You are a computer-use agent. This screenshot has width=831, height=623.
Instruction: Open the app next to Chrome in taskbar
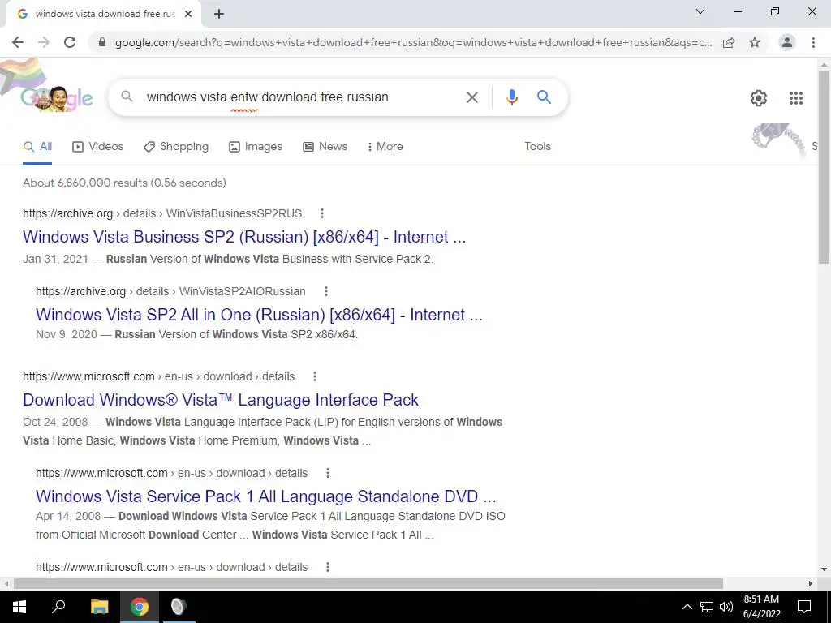pos(179,607)
